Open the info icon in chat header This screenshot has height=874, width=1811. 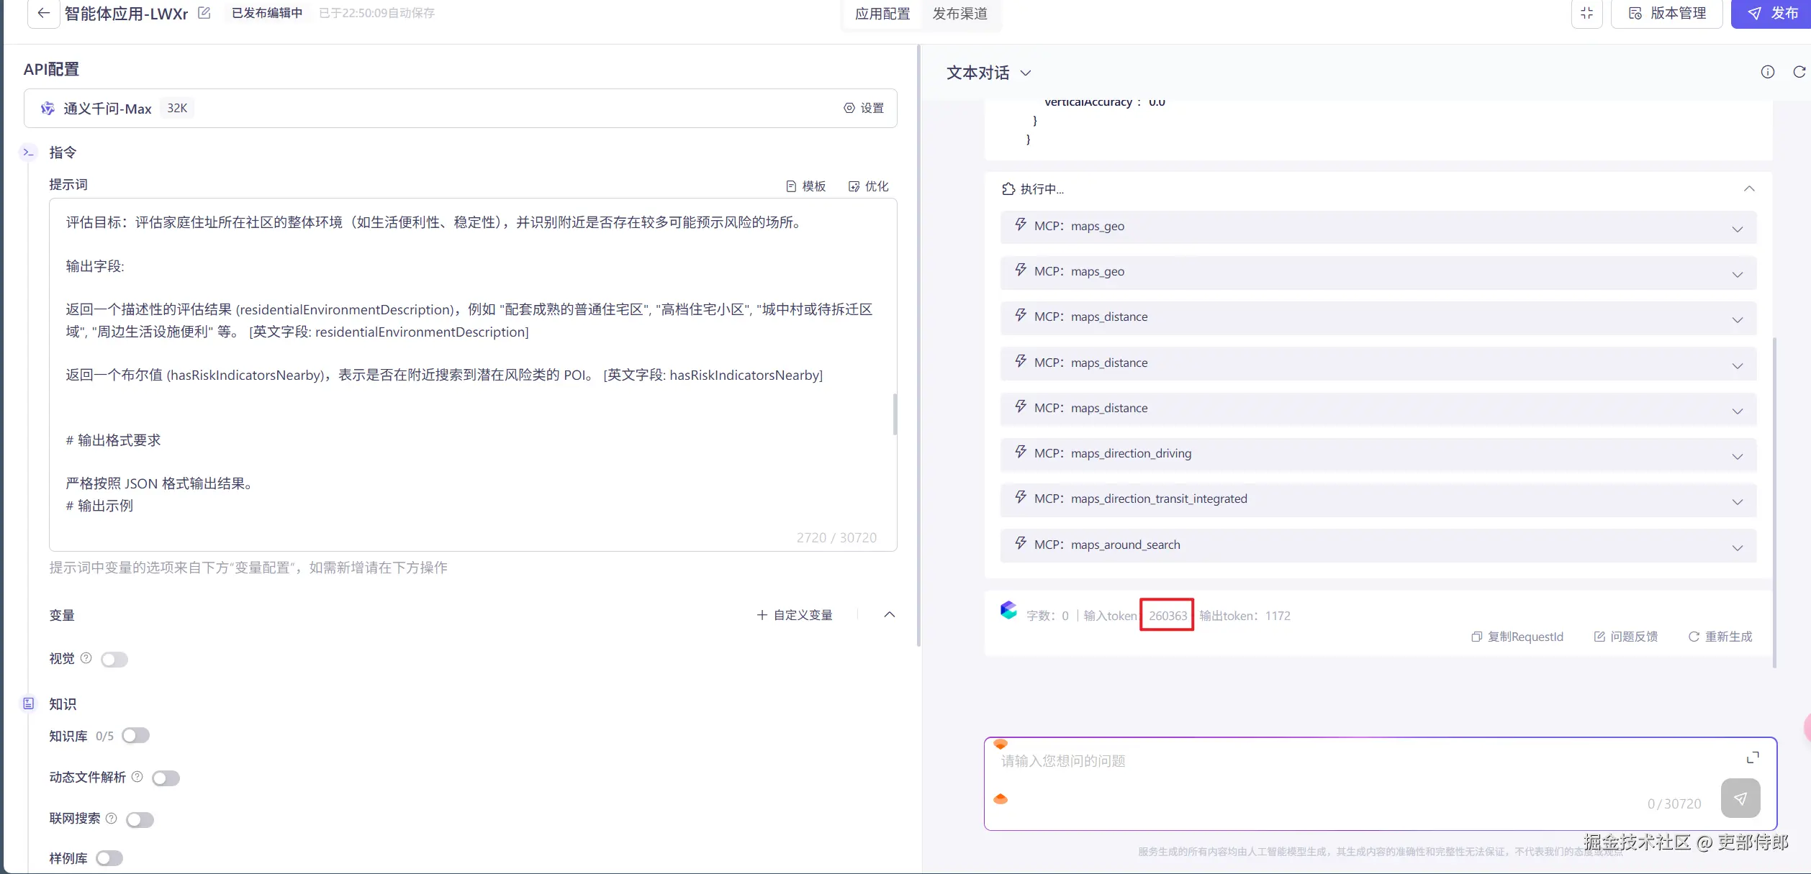(1768, 72)
